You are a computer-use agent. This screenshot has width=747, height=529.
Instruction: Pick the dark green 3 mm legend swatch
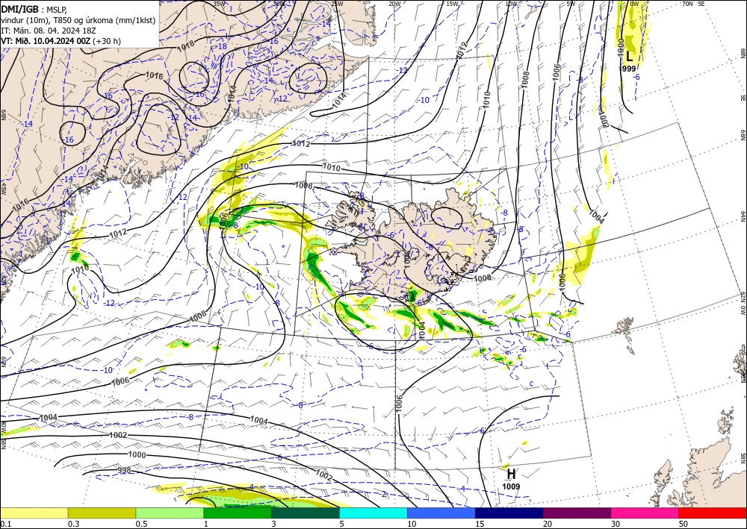coord(306,513)
